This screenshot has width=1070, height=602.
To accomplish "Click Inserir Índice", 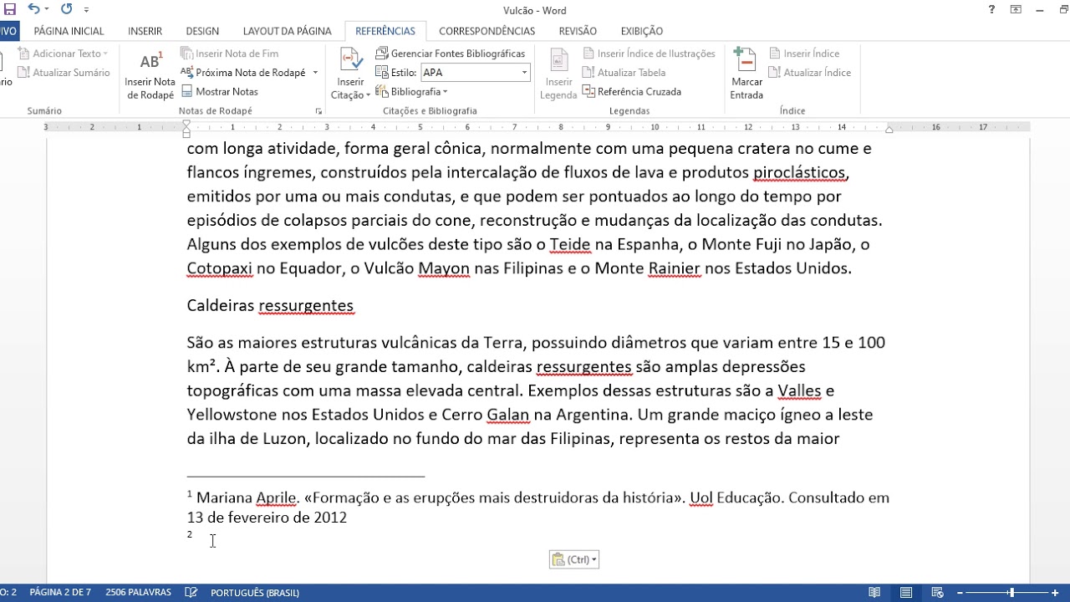I will pos(804,54).
